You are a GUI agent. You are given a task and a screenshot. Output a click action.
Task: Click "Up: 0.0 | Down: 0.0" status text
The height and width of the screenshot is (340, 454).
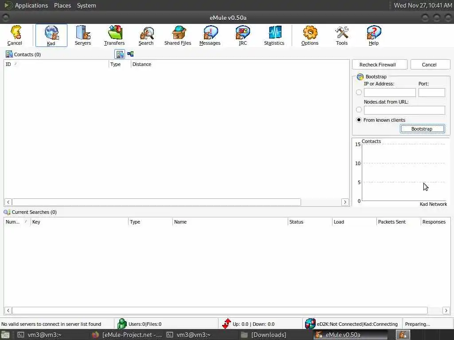click(254, 324)
